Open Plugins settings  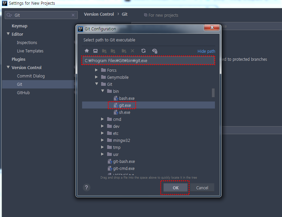tap(19, 59)
